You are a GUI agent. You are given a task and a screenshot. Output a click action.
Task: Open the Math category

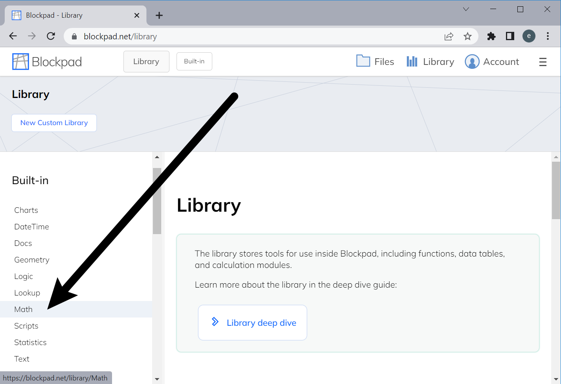coord(76,309)
